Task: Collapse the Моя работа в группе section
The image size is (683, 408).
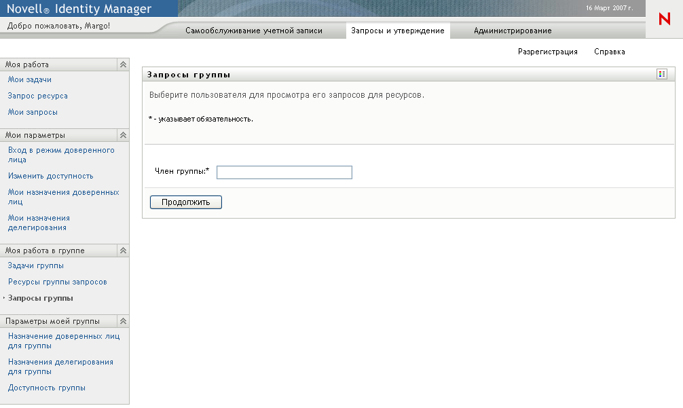Action: click(122, 250)
